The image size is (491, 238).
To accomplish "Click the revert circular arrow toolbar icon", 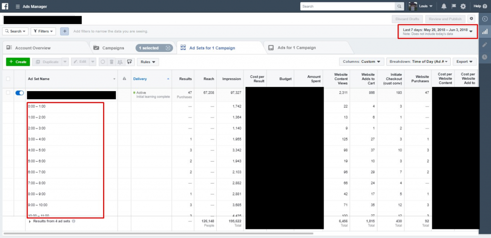I will tap(103, 62).
